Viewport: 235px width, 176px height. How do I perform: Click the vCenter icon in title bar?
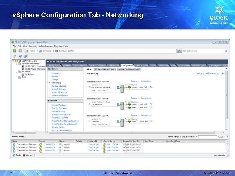pos(13,42)
